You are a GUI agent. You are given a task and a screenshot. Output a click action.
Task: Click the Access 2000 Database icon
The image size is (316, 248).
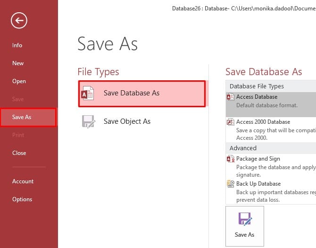231,122
